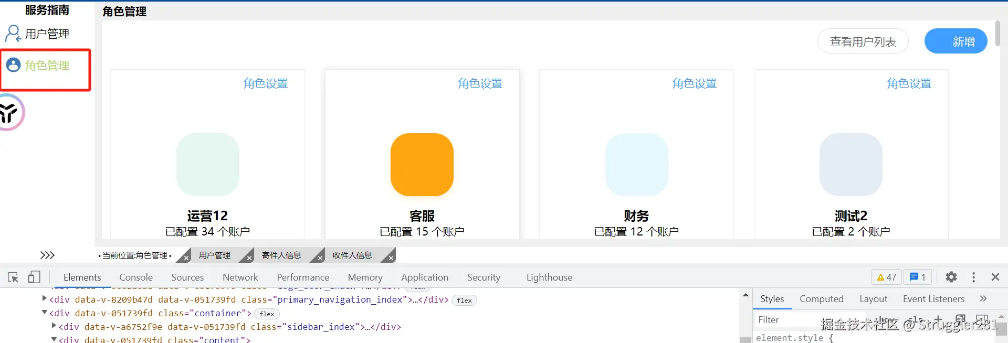The image size is (1008, 343).
Task: Click the 运营12 role name
Action: point(207,216)
